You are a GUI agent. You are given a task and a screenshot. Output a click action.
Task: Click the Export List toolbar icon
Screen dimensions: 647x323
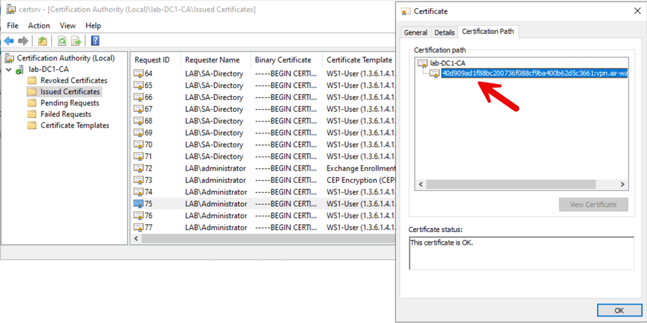click(x=76, y=41)
